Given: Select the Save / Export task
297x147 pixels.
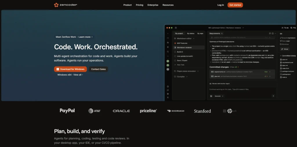Looking at the screenshot, I should tap(189, 60).
